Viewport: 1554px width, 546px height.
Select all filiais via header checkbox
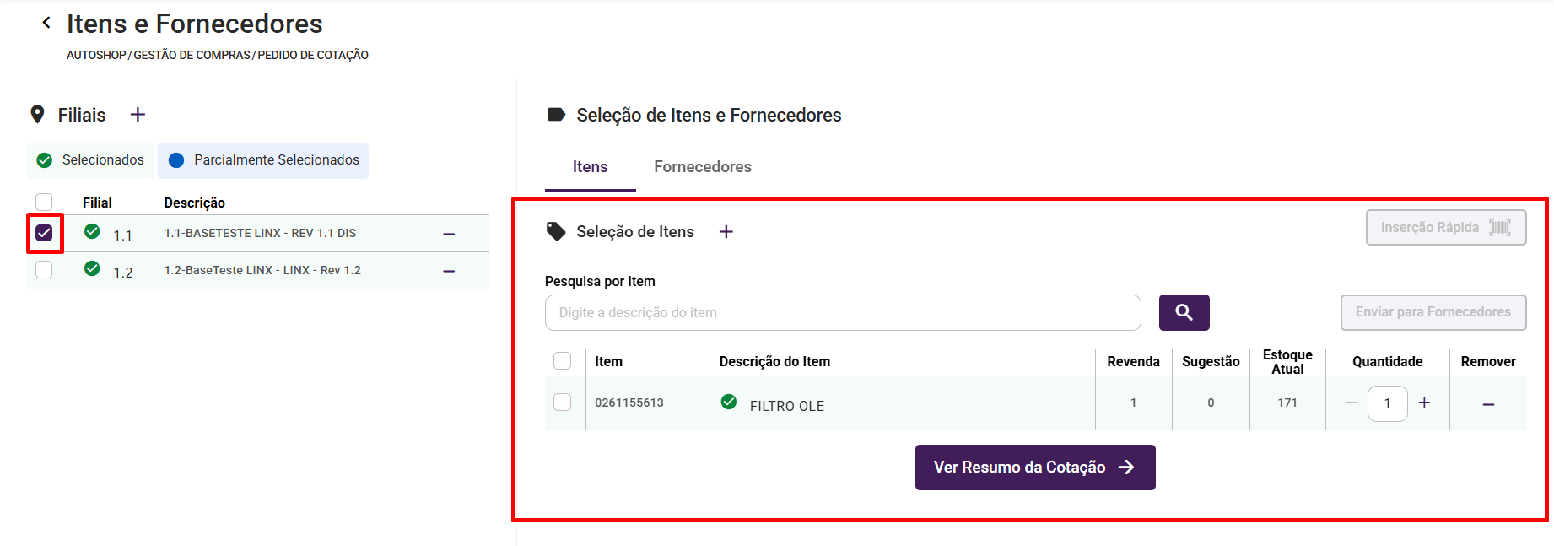pyautogui.click(x=44, y=201)
